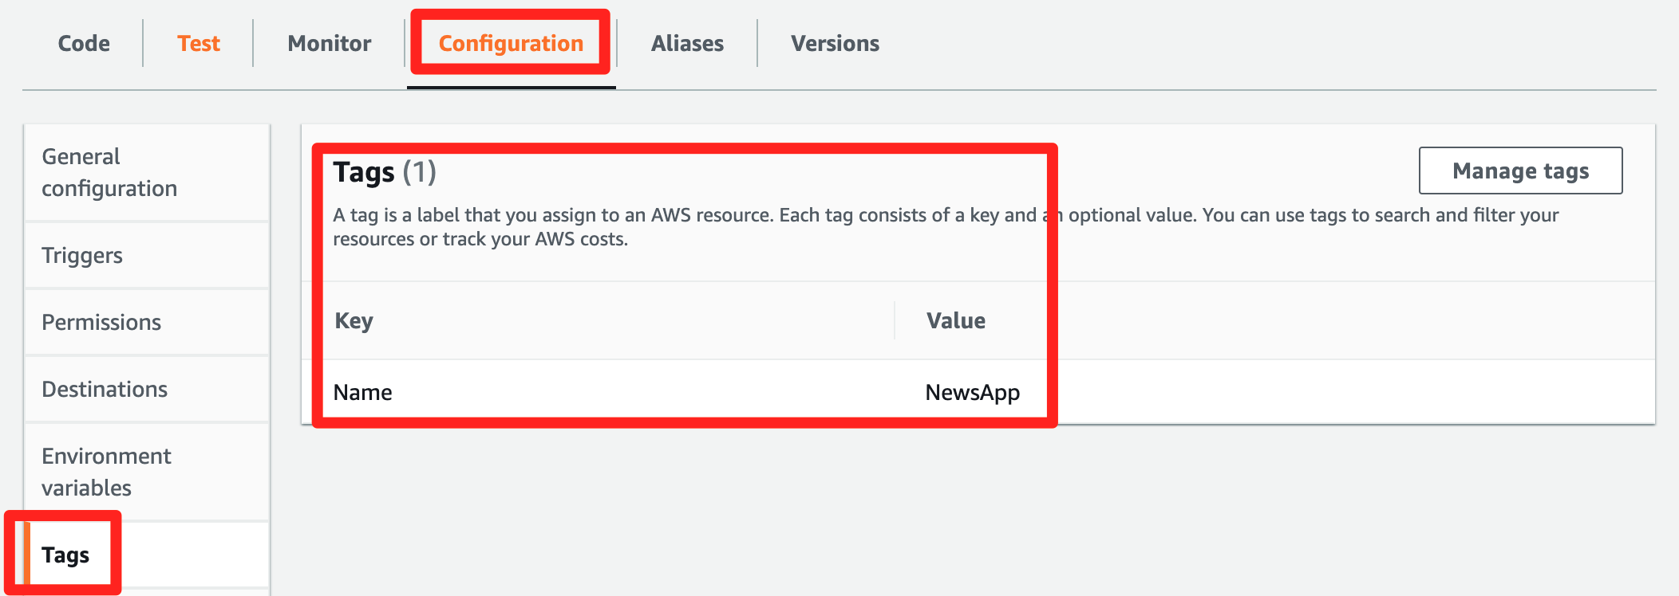Select Destinations in the sidebar
This screenshot has width=1679, height=596.
(147, 389)
